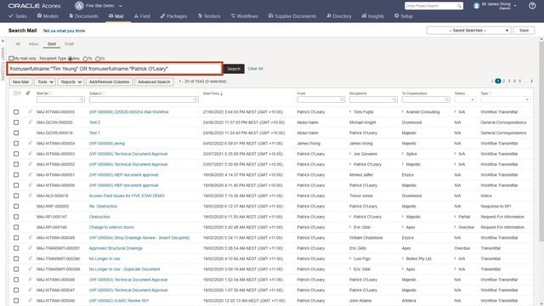Click the New Mail button
This screenshot has height=306, width=544.
(x=20, y=82)
